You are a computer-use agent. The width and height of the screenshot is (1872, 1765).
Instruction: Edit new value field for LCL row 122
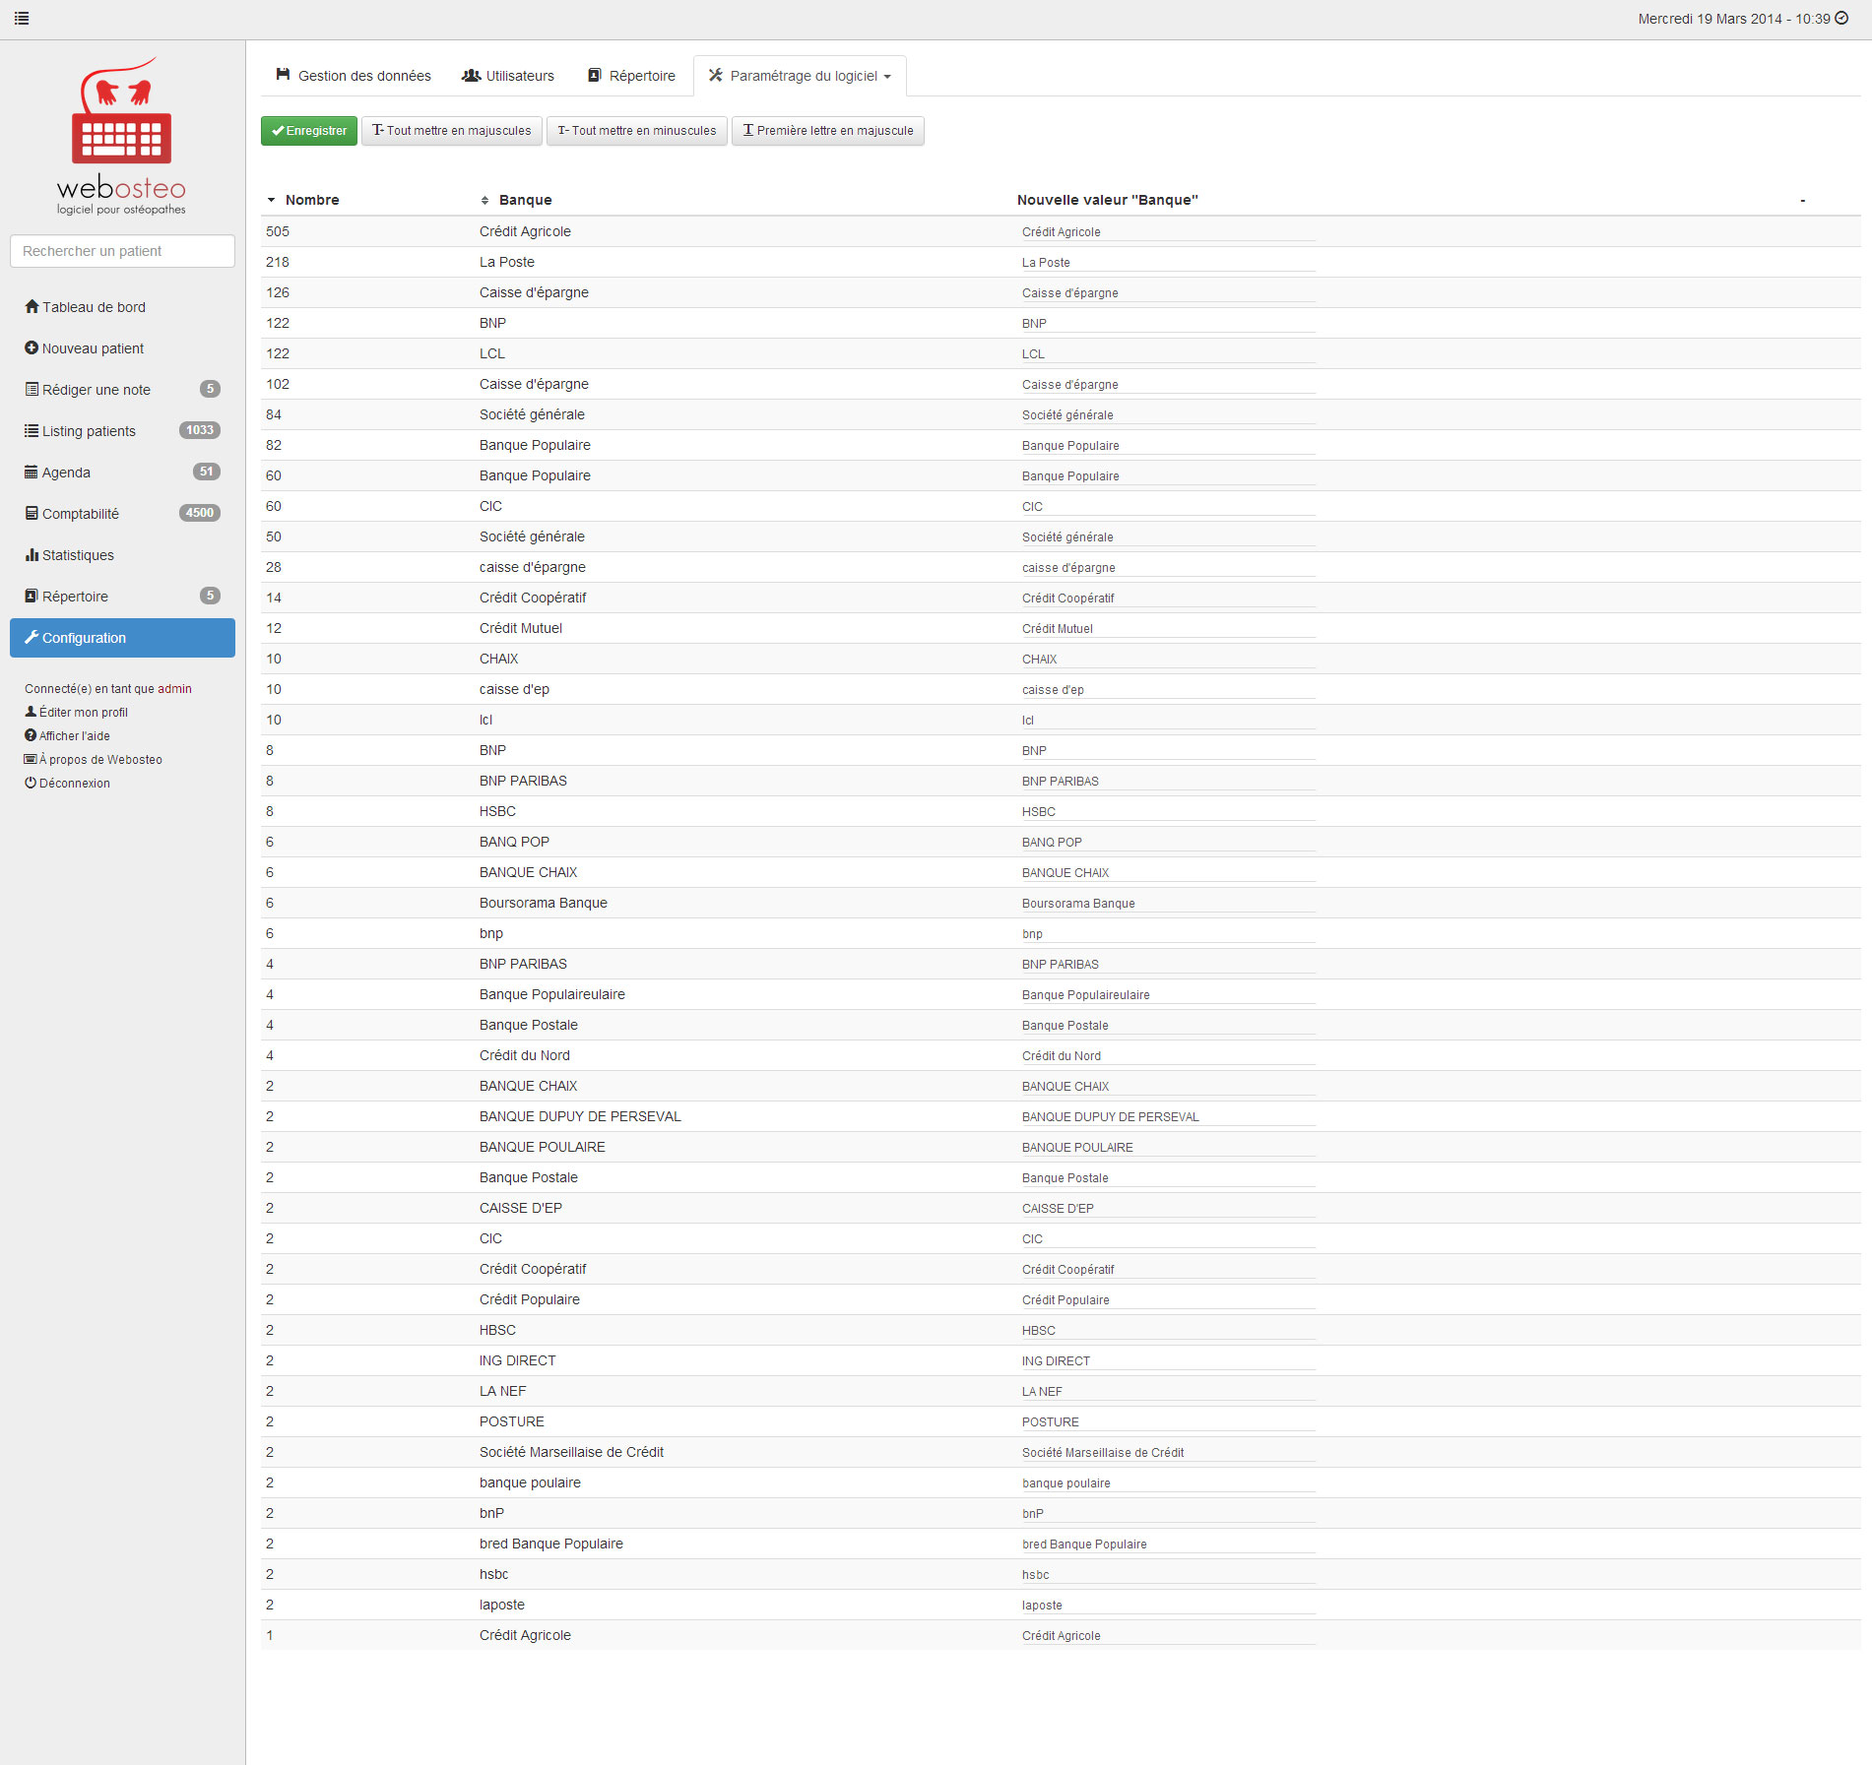[x=1167, y=354]
